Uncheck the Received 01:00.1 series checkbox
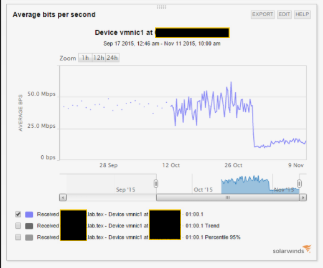This screenshot has height=268, width=323. [x=18, y=214]
